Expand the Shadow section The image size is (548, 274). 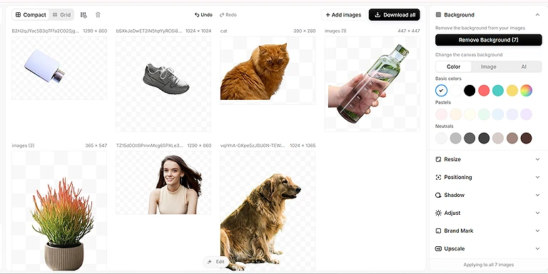(x=489, y=195)
